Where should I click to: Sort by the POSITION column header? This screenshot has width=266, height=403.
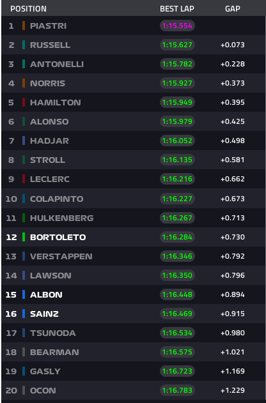point(28,9)
